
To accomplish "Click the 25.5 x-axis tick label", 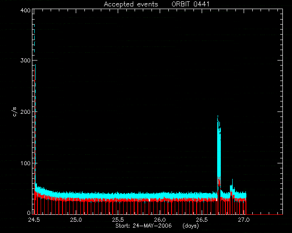I will 118,220.
